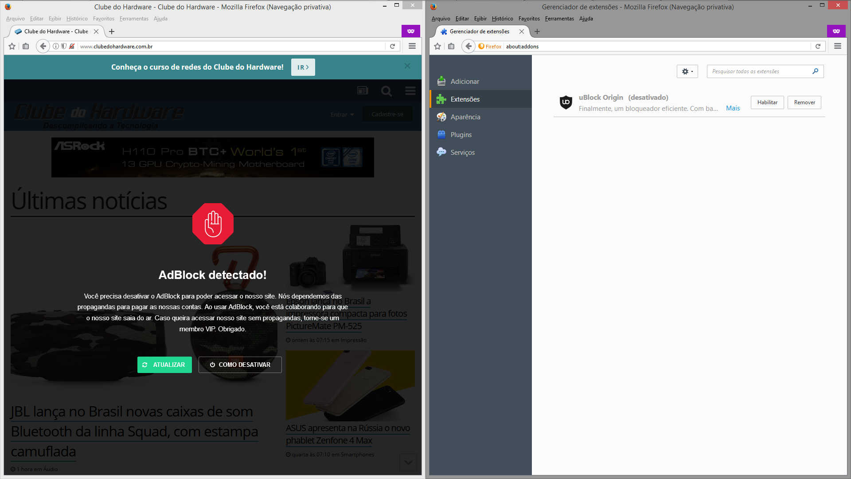Go back in extensions window

468,46
